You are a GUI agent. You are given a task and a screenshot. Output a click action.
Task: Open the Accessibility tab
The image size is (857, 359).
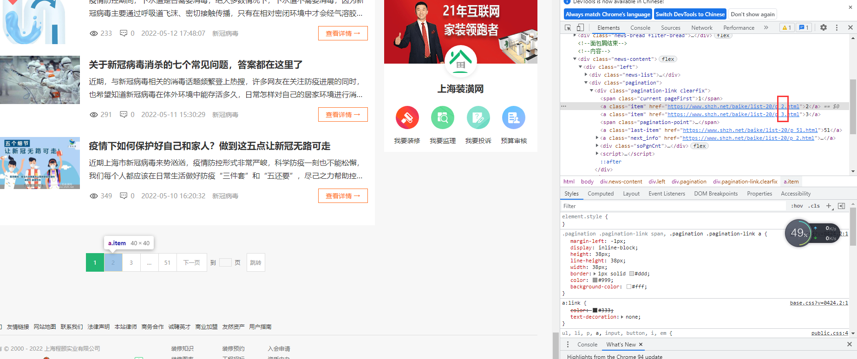pyautogui.click(x=796, y=194)
